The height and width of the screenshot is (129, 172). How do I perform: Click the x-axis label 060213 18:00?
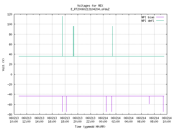[65, 120]
